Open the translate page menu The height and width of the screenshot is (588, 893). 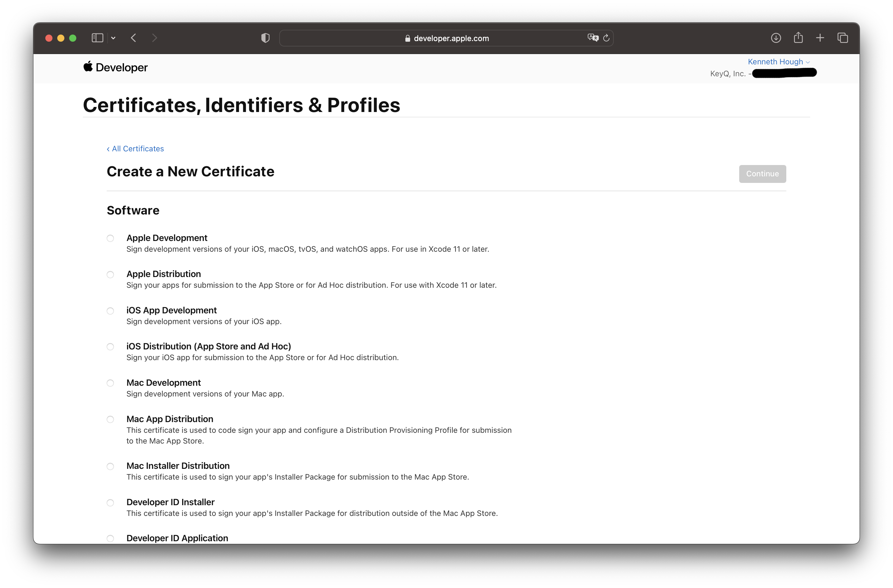pyautogui.click(x=593, y=38)
